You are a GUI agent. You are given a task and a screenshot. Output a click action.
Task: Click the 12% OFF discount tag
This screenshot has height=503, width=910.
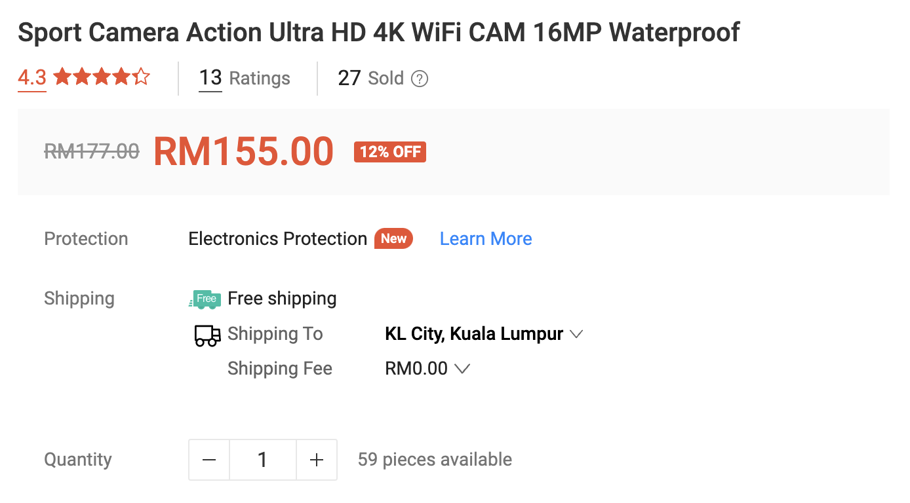tap(390, 152)
